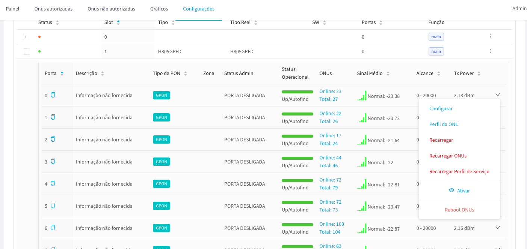
Task: Open actions chevron for port 6
Action: coord(498,228)
